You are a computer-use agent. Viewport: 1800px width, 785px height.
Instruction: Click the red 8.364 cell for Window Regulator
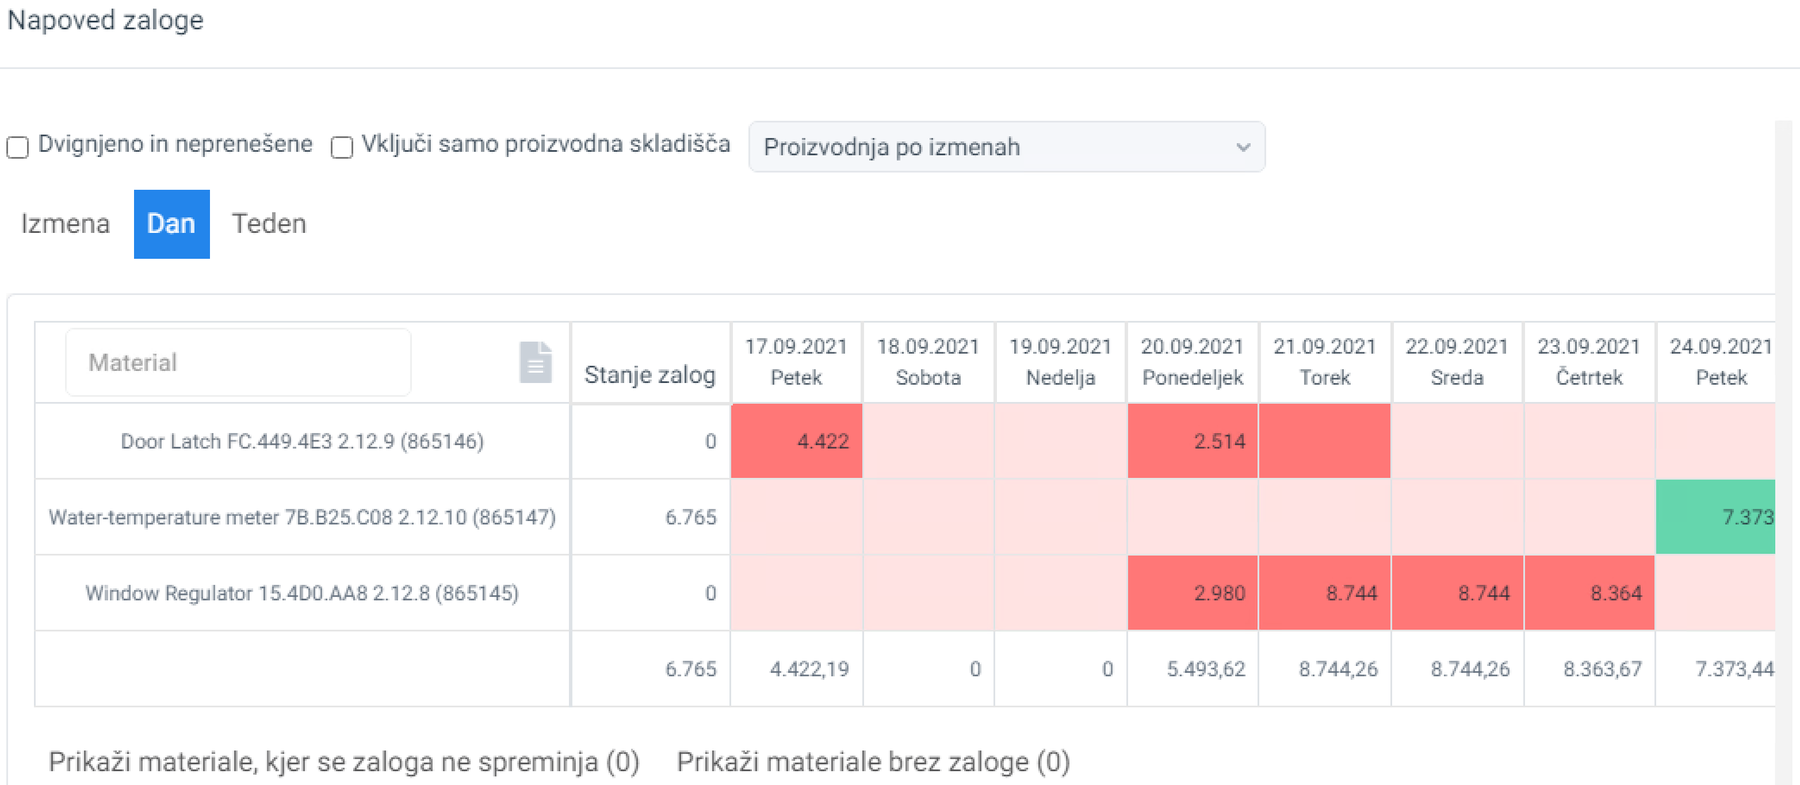pos(1588,593)
